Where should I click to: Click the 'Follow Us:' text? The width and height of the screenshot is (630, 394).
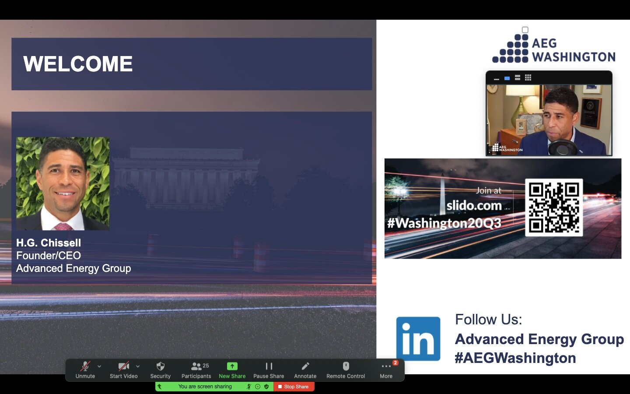(x=489, y=320)
